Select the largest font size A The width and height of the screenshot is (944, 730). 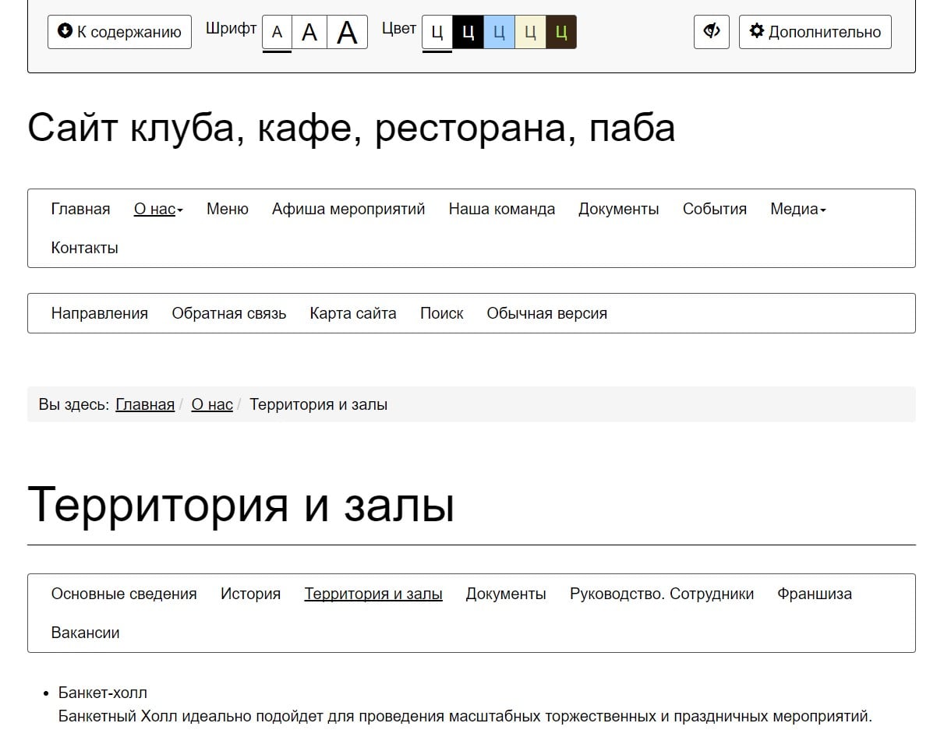point(347,33)
